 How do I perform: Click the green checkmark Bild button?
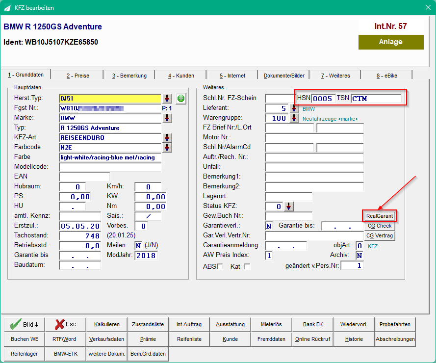click(x=25, y=324)
